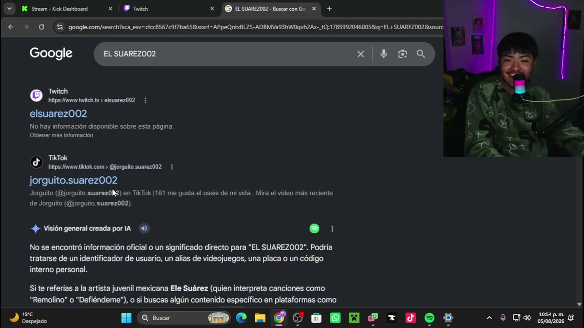
Task: Select the 'Visión general creada por IA' heading
Action: [x=87, y=228]
